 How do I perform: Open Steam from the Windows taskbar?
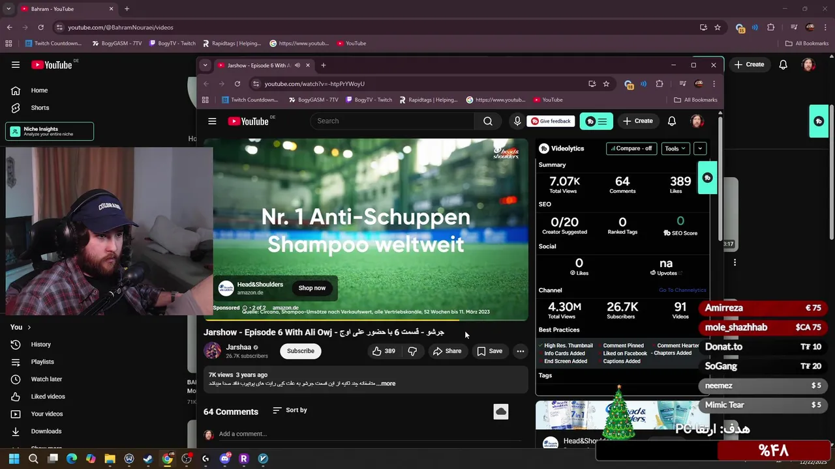click(148, 459)
